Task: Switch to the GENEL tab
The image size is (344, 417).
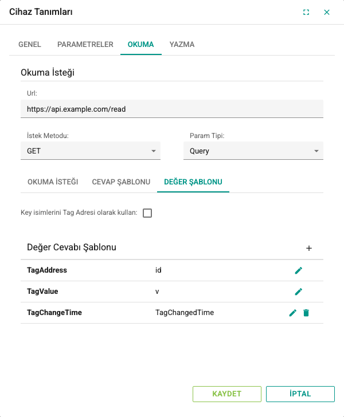Action: (x=30, y=45)
